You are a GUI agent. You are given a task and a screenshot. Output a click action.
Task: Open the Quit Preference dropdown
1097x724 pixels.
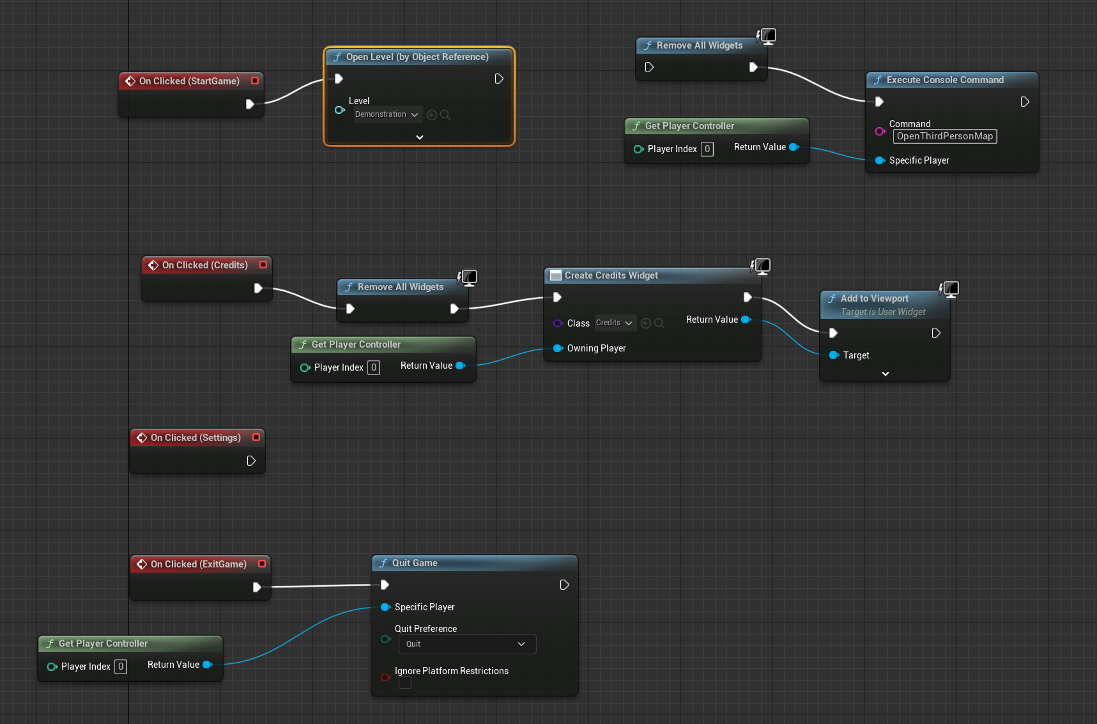click(x=467, y=644)
